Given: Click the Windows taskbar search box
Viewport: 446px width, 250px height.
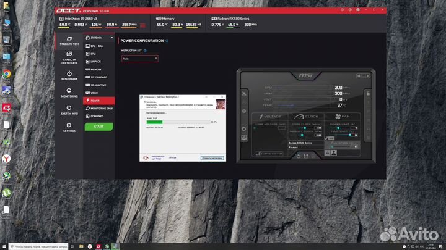Looking at the screenshot, I should click(x=38, y=246).
